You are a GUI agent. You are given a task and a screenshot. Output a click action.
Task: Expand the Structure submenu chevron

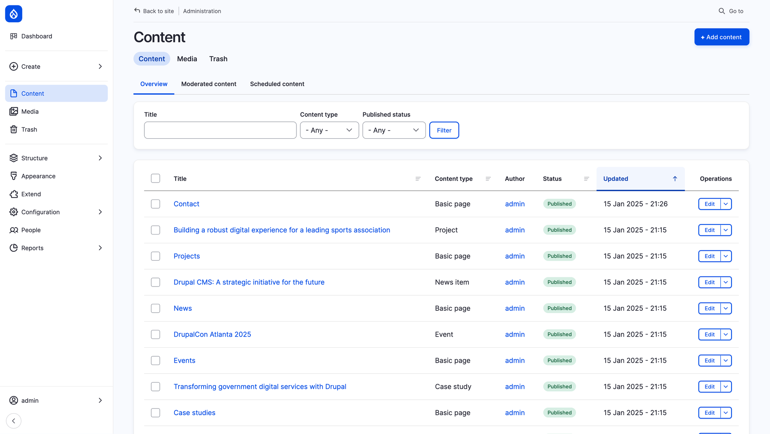click(x=100, y=158)
